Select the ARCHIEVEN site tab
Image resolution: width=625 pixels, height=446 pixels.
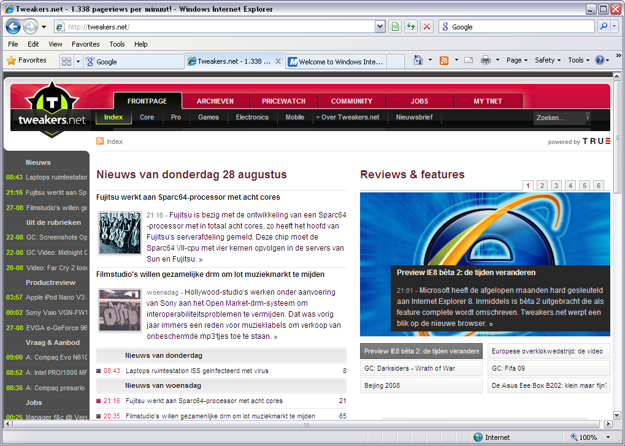[x=215, y=101]
